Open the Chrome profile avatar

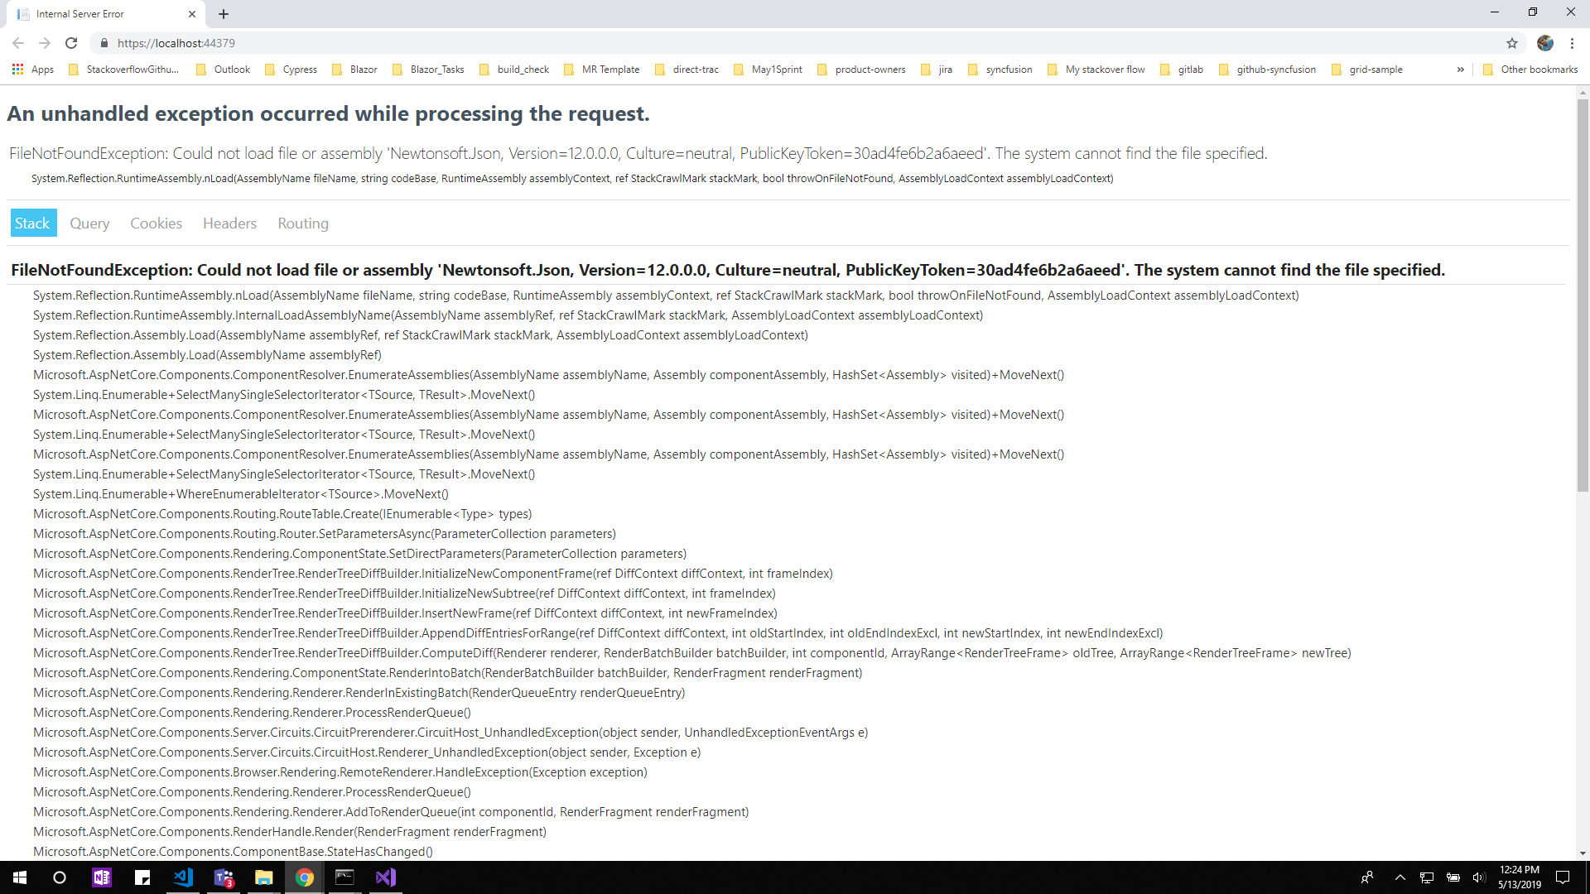click(x=1544, y=43)
